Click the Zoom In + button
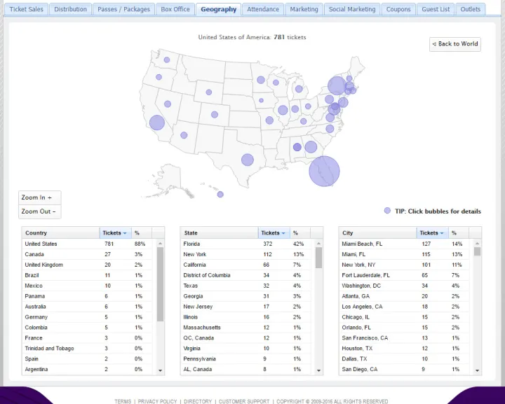This screenshot has width=505, height=404. click(39, 197)
